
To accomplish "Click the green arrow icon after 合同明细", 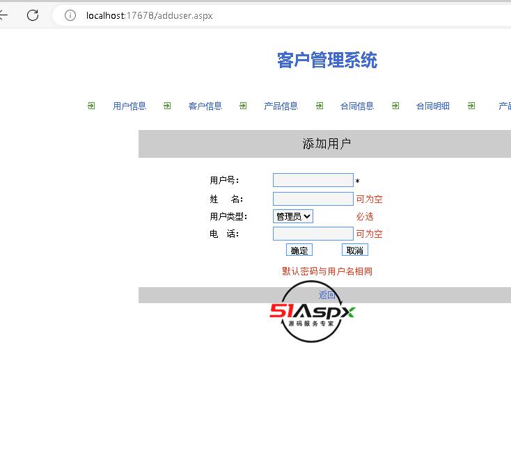I will tap(471, 106).
